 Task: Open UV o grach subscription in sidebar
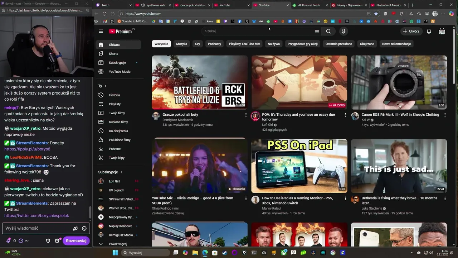[118, 190]
